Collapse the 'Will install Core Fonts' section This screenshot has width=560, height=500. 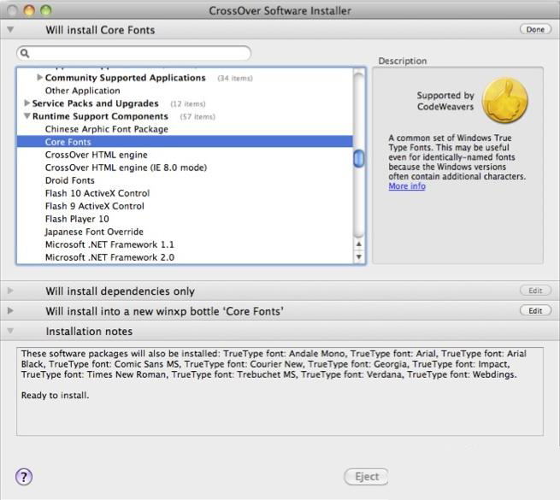10,30
